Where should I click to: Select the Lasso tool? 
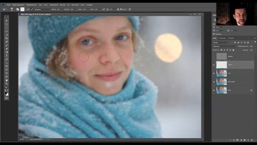coord(6,31)
